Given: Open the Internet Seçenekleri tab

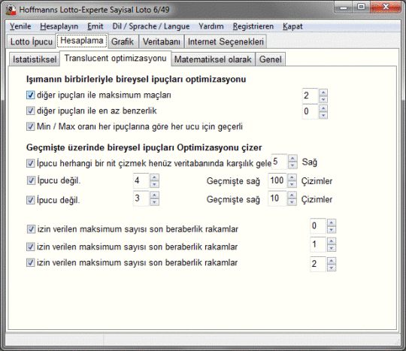Looking at the screenshot, I should coord(226,41).
